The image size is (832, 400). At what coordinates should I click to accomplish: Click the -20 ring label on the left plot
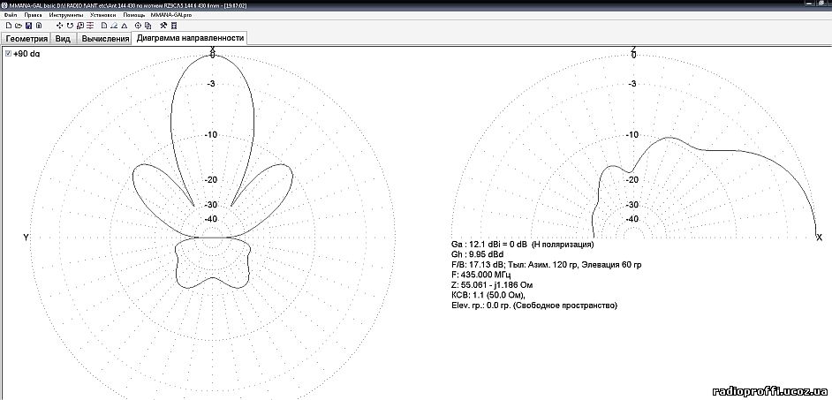pos(211,180)
